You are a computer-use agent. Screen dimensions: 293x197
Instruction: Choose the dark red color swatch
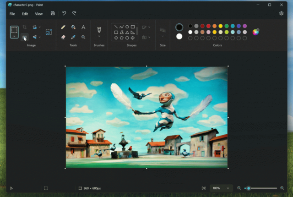pyautogui.click(x=202, y=26)
